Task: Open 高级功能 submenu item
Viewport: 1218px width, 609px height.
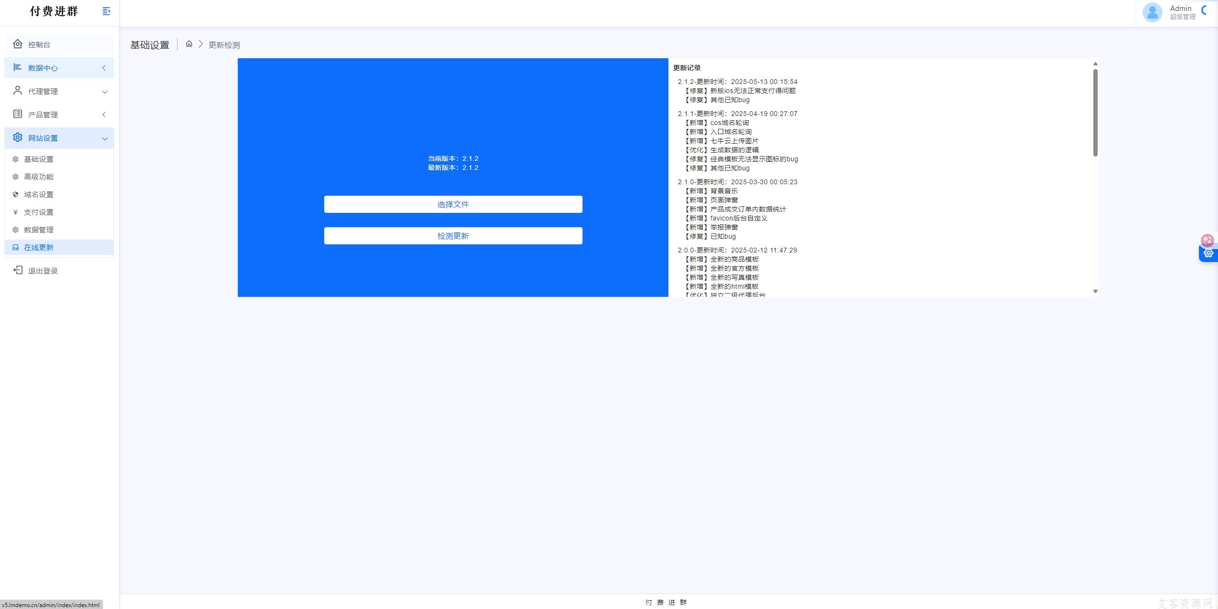Action: 39,177
